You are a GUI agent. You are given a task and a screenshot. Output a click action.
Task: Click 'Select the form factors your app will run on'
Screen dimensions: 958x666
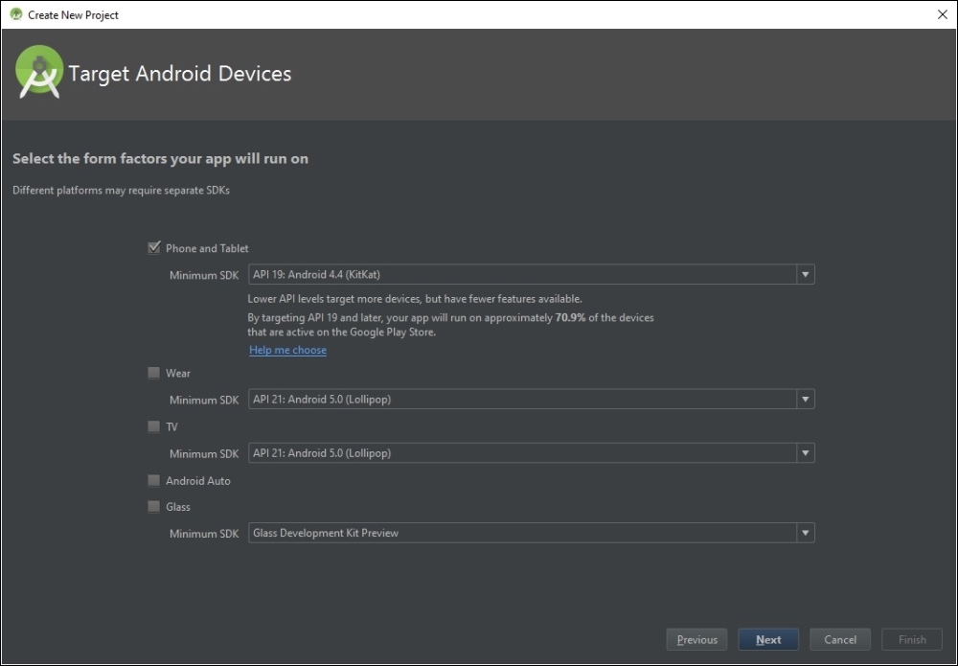pos(160,159)
